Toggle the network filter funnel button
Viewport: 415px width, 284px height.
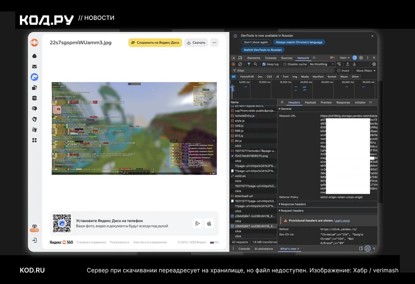(x=249, y=64)
